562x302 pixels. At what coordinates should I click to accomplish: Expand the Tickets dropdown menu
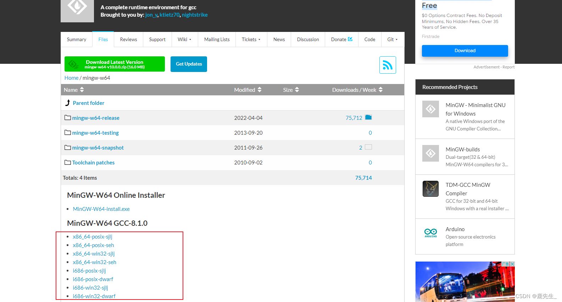pyautogui.click(x=251, y=39)
